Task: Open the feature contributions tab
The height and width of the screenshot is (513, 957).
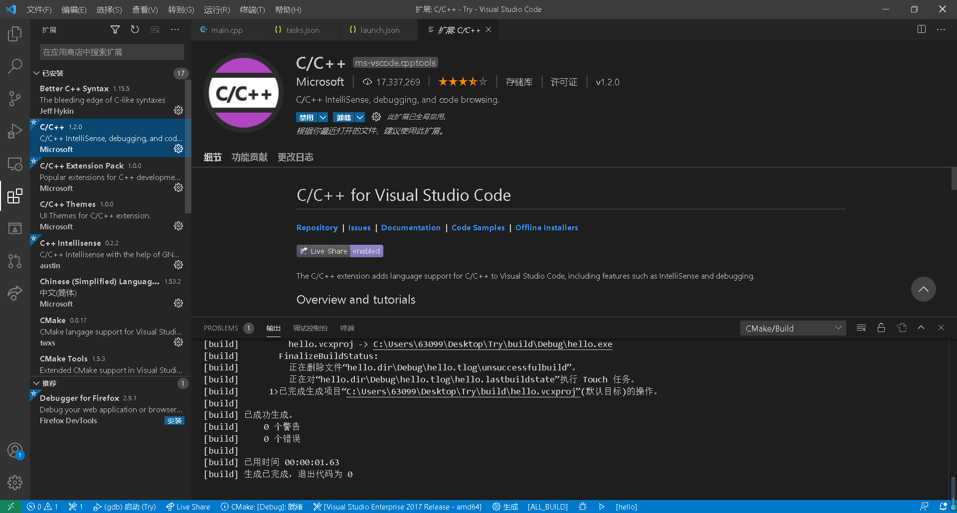Action: coord(249,157)
